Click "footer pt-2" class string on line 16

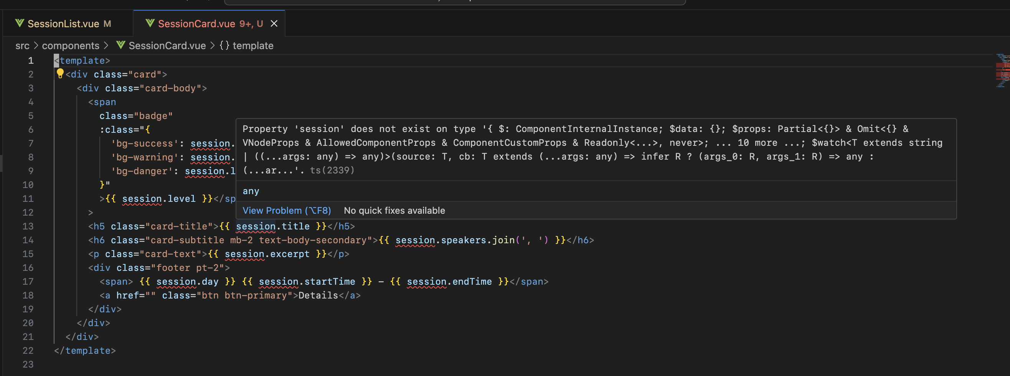pos(187,268)
